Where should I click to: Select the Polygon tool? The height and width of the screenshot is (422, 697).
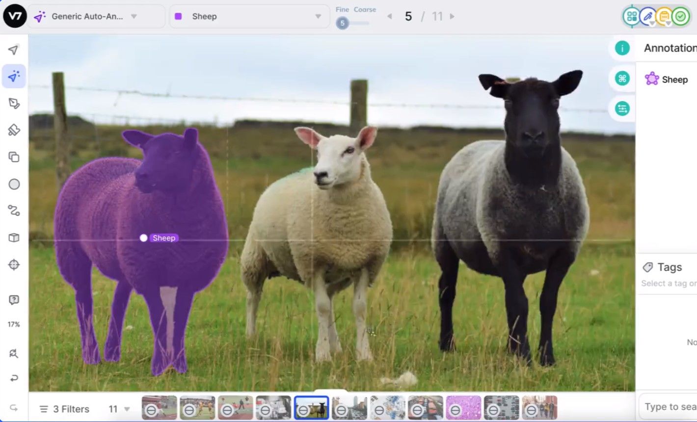pyautogui.click(x=13, y=103)
